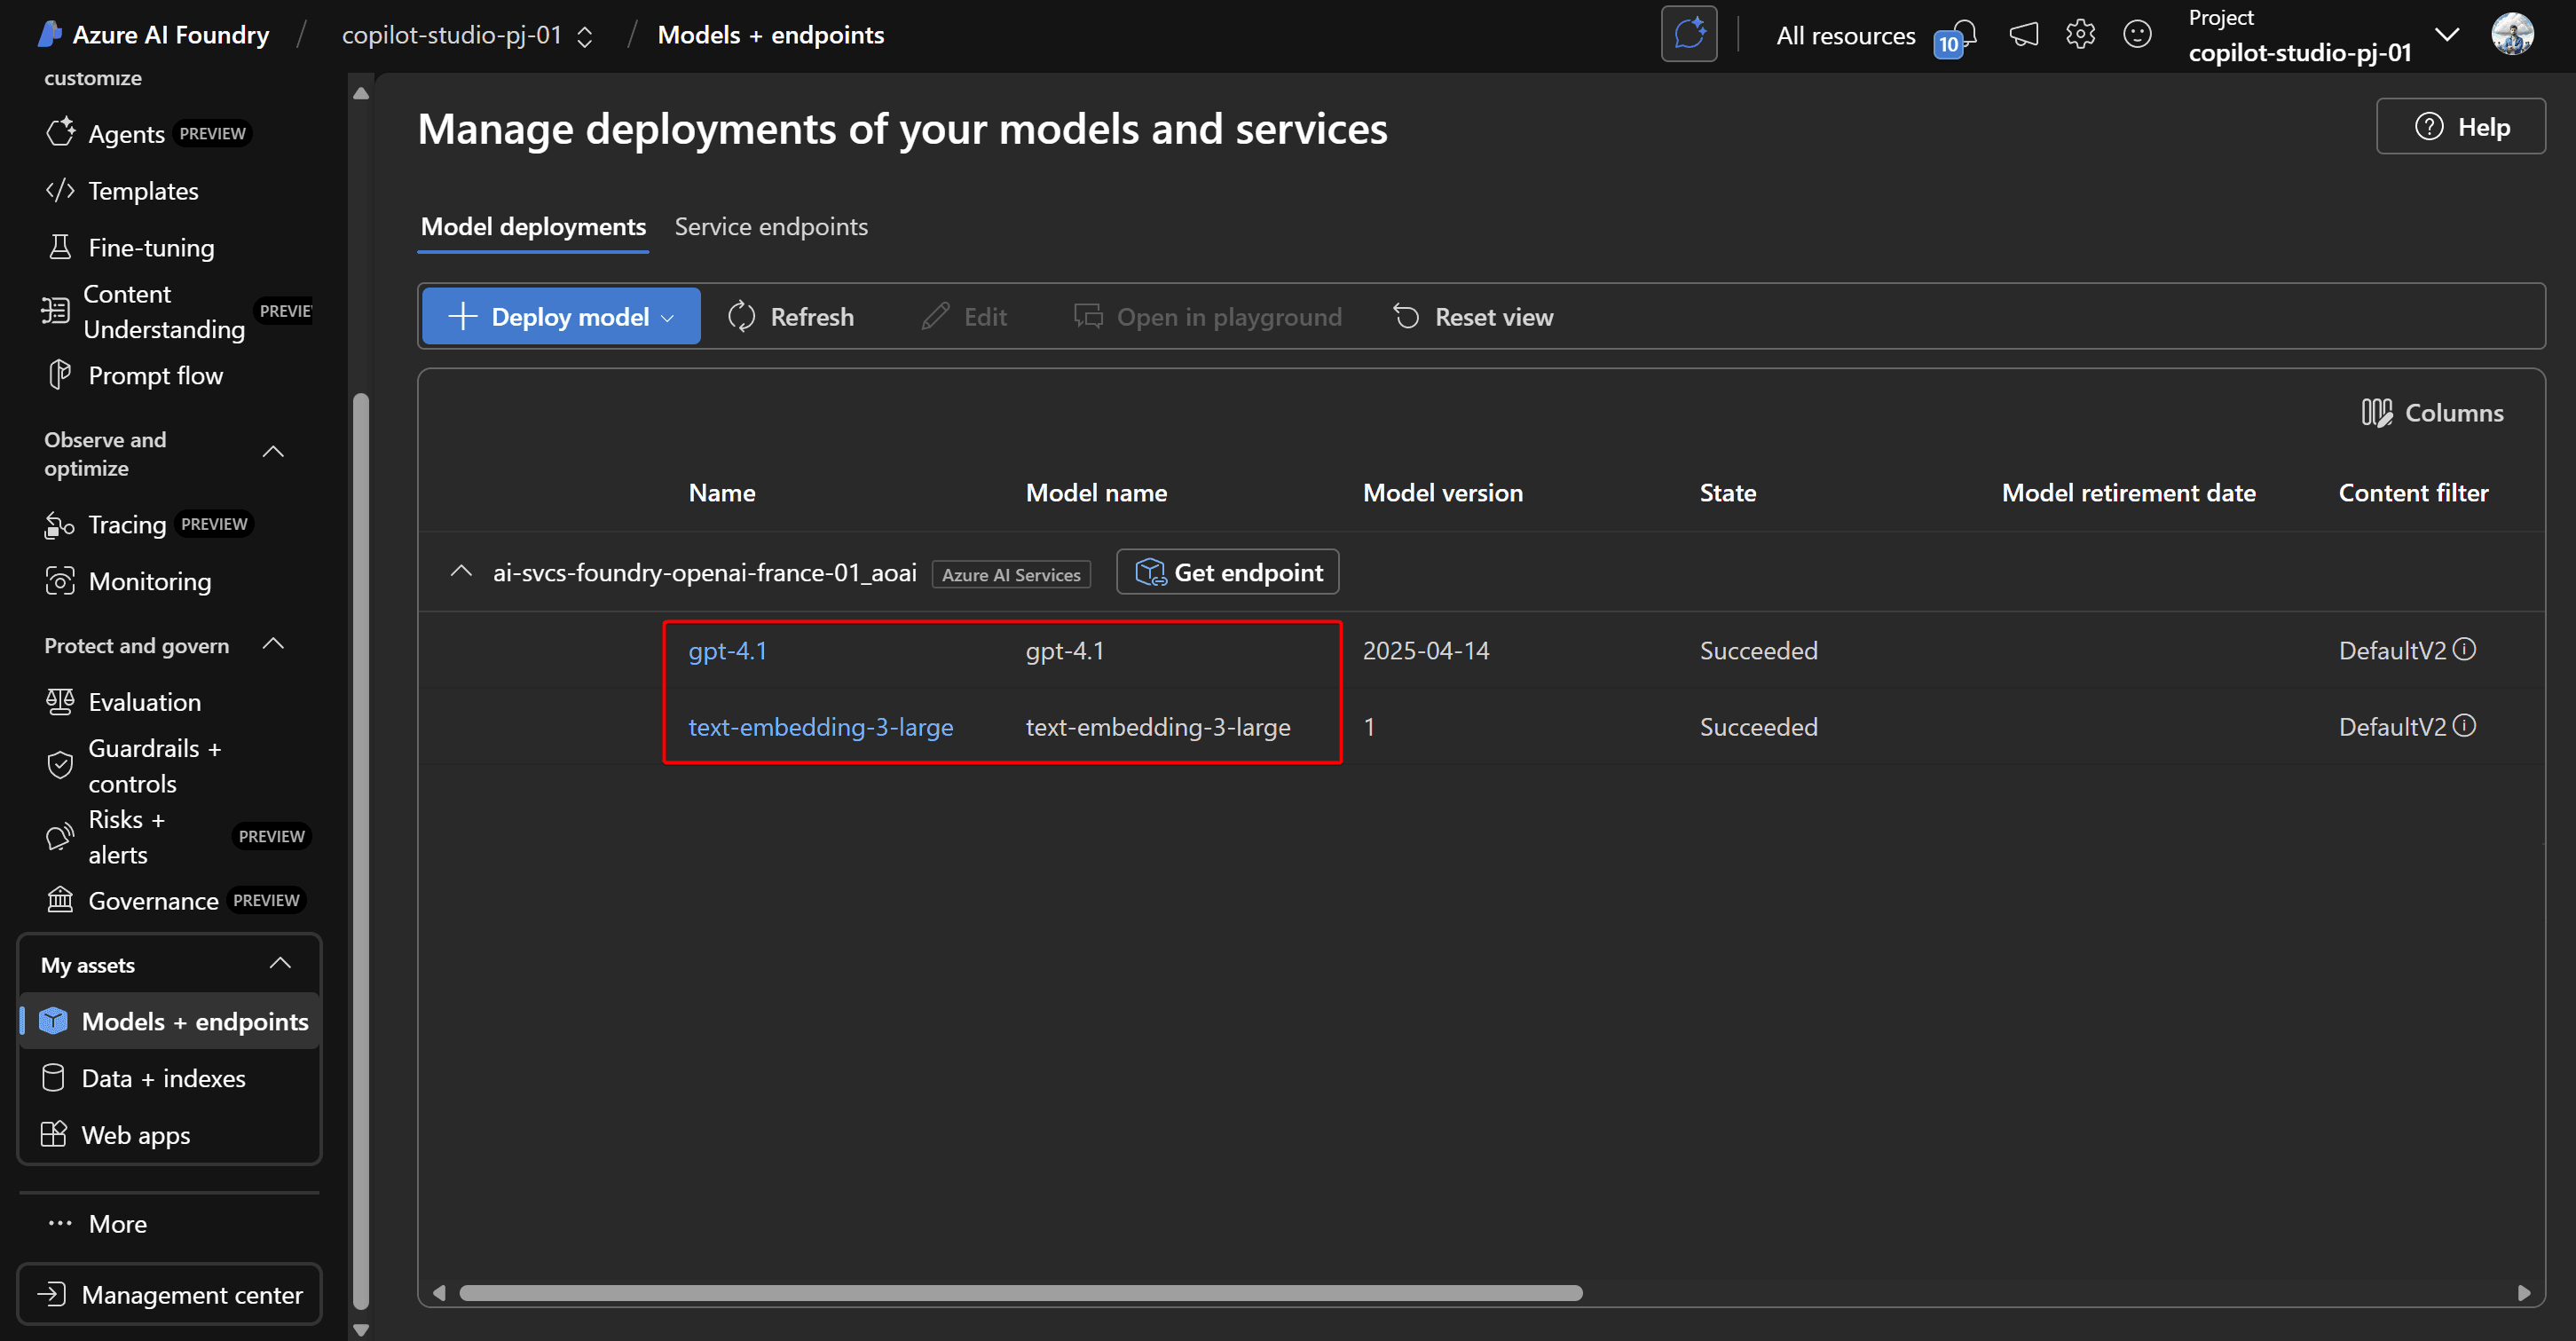2576x1341 pixels.
Task: Click the Columns settings icon
Action: (x=2377, y=412)
